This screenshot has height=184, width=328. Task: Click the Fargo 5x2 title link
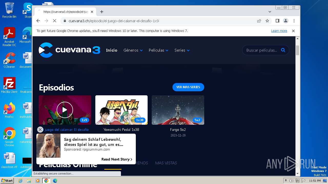pyautogui.click(x=178, y=130)
